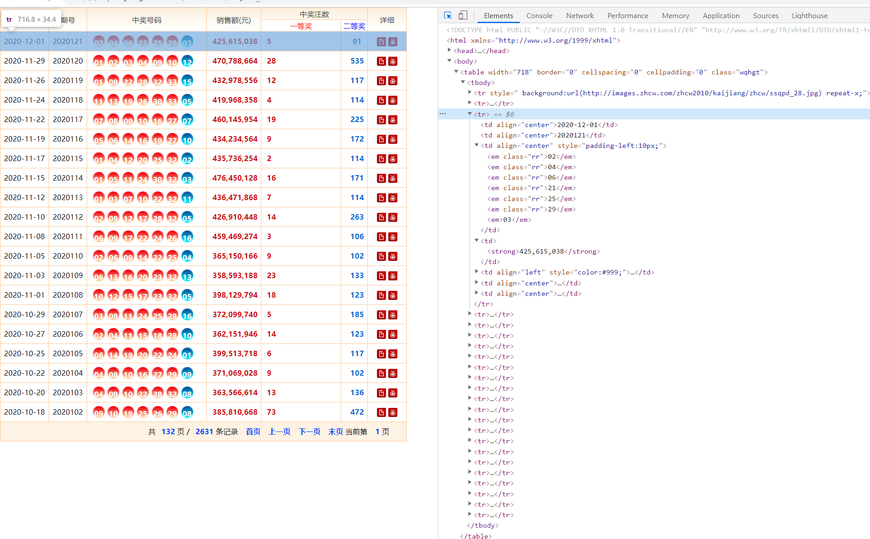Expand the head element node
The width and height of the screenshot is (870, 539).
click(x=450, y=50)
